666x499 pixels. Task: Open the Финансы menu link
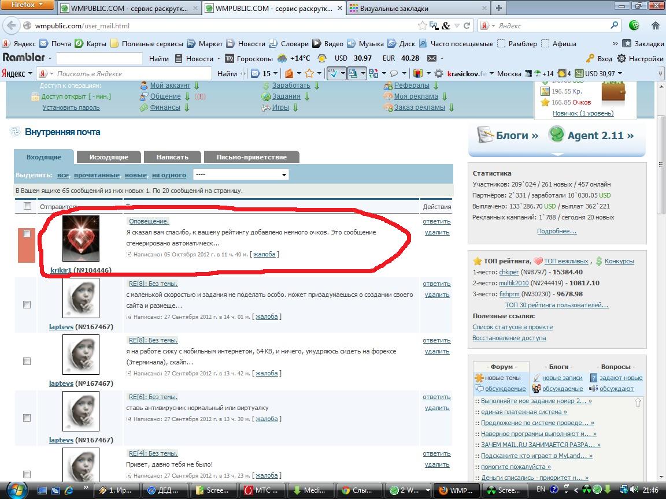(x=165, y=107)
